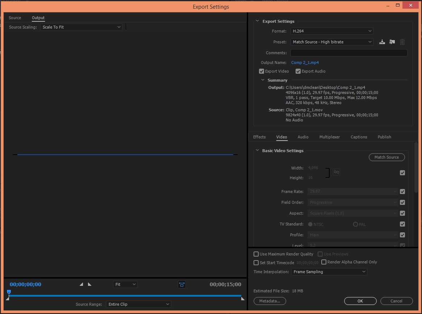Image resolution: width=422 pixels, height=314 pixels.
Task: Uncheck match source for Aspect
Action: (402, 213)
